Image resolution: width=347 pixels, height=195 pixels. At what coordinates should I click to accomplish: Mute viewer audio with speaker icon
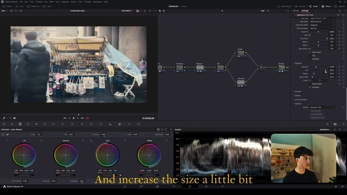point(15,118)
